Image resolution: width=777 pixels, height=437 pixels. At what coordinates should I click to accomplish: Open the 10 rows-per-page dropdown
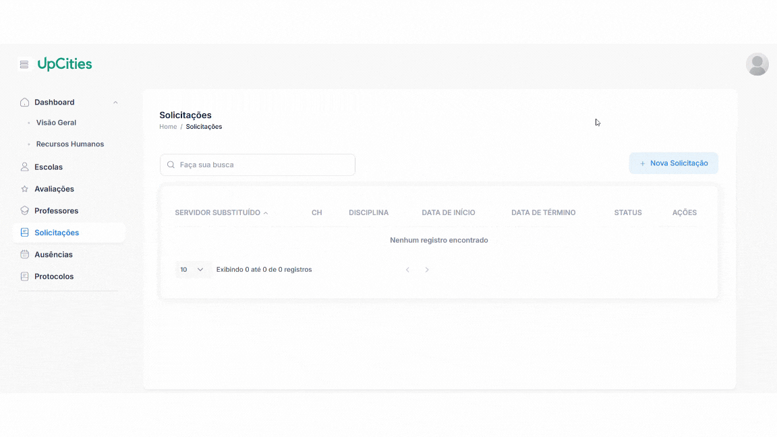(192, 270)
